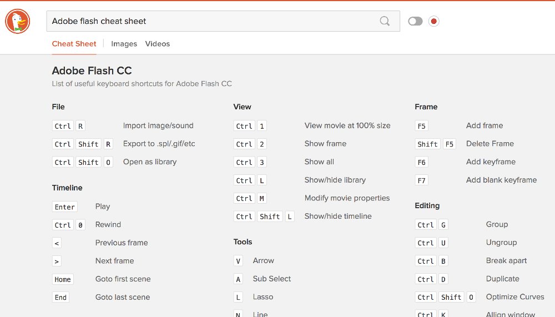This screenshot has height=317, width=555.
Task: Click the 'Lasso' tool description
Action: point(263,297)
